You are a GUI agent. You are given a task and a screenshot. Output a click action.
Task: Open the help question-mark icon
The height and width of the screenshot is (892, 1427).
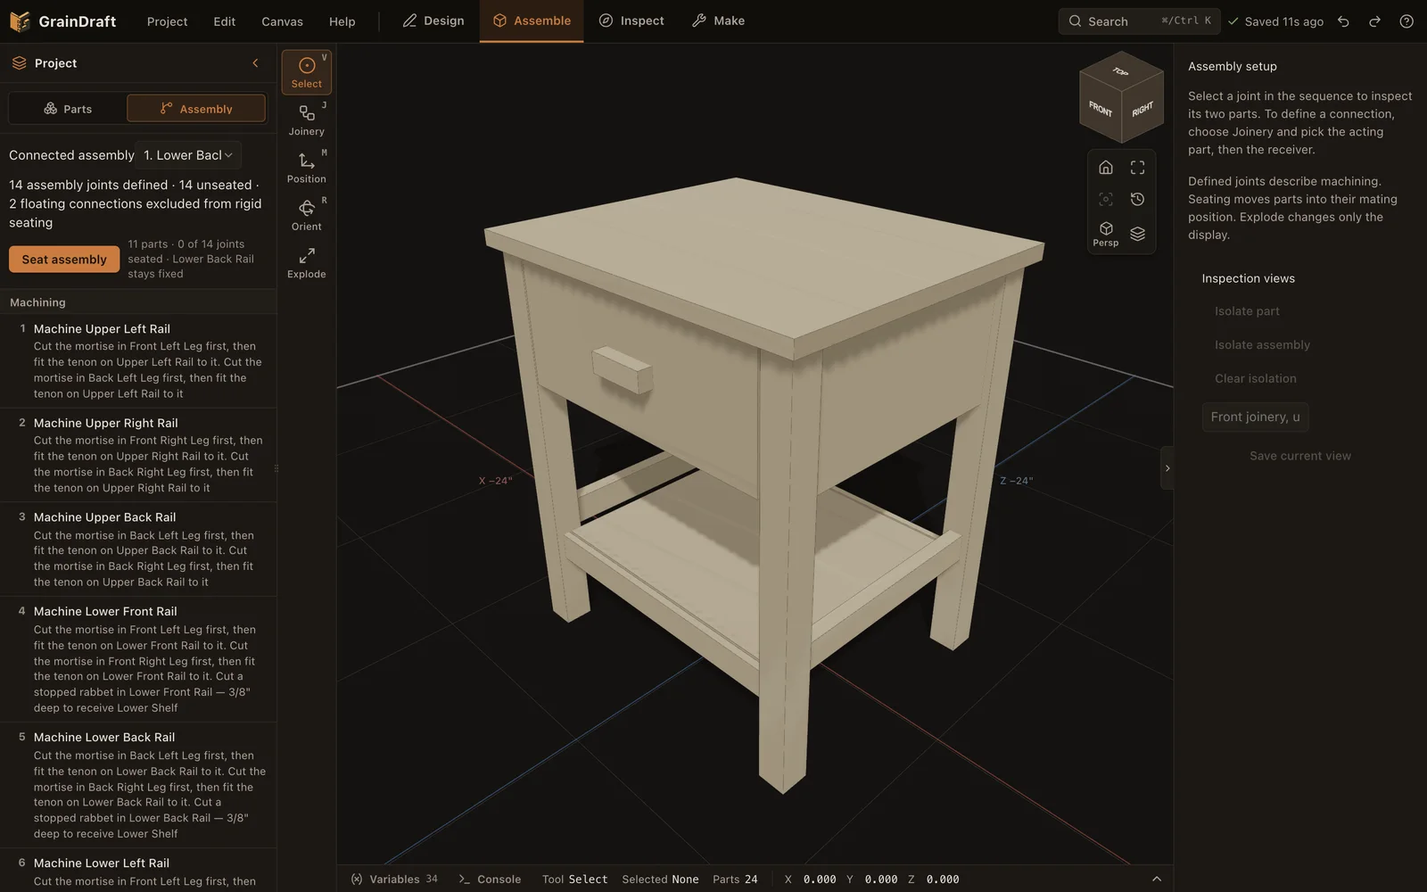[x=1406, y=21]
